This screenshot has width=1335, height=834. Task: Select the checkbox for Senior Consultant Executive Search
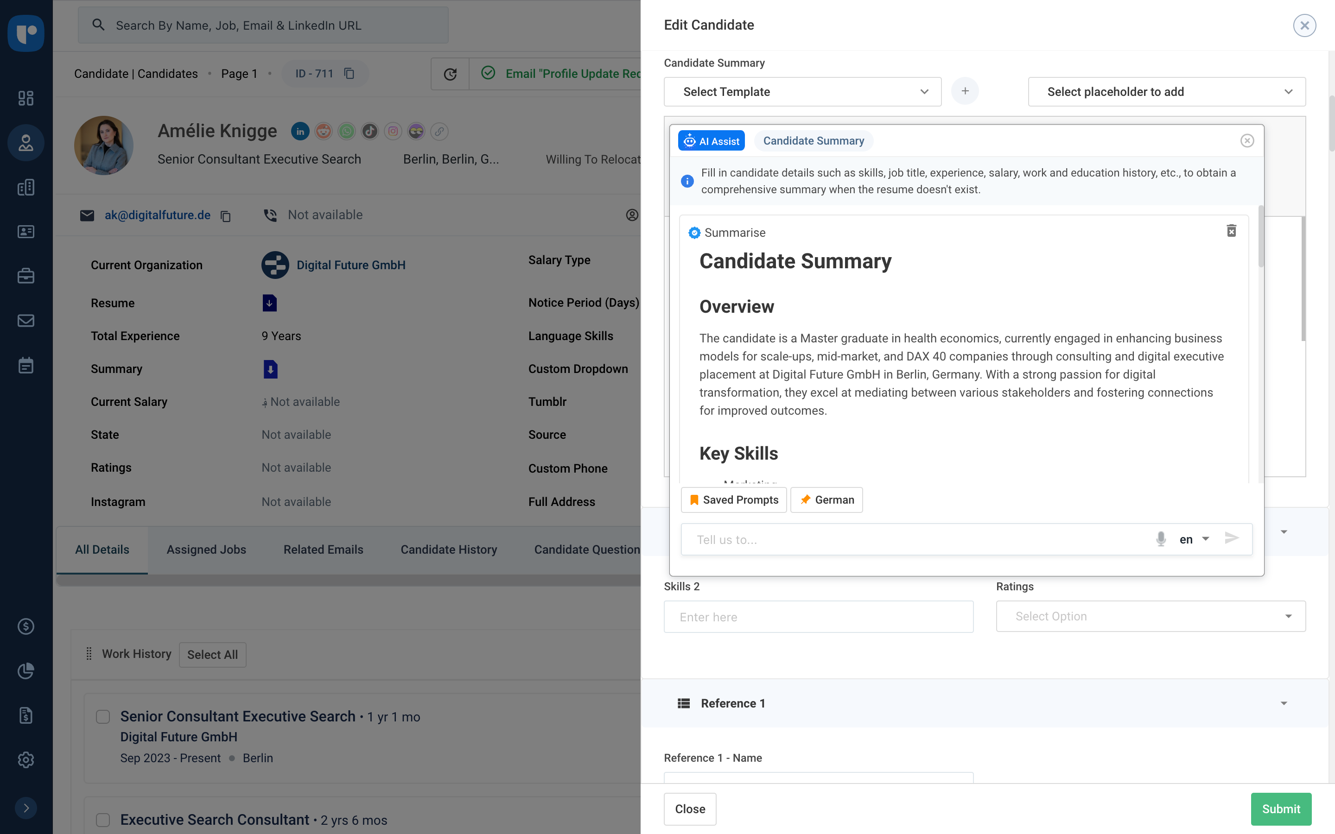pyautogui.click(x=102, y=716)
